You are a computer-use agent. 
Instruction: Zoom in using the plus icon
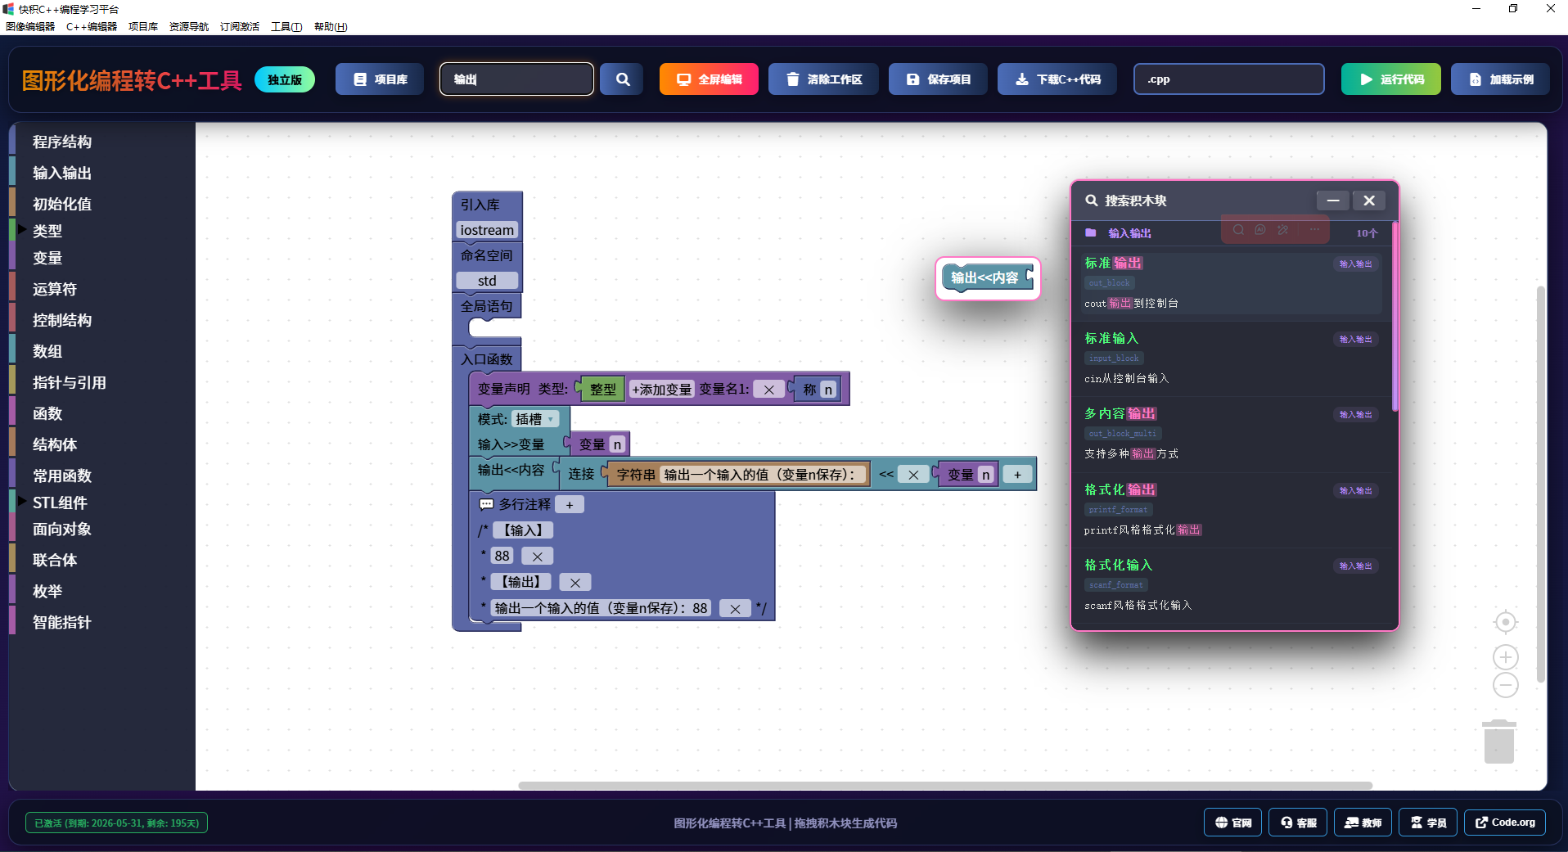[1505, 657]
